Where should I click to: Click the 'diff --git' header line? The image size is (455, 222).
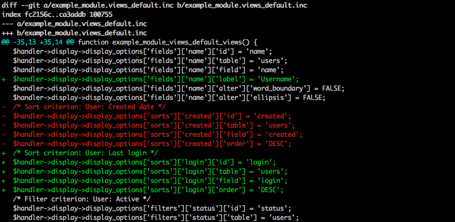point(154,5)
